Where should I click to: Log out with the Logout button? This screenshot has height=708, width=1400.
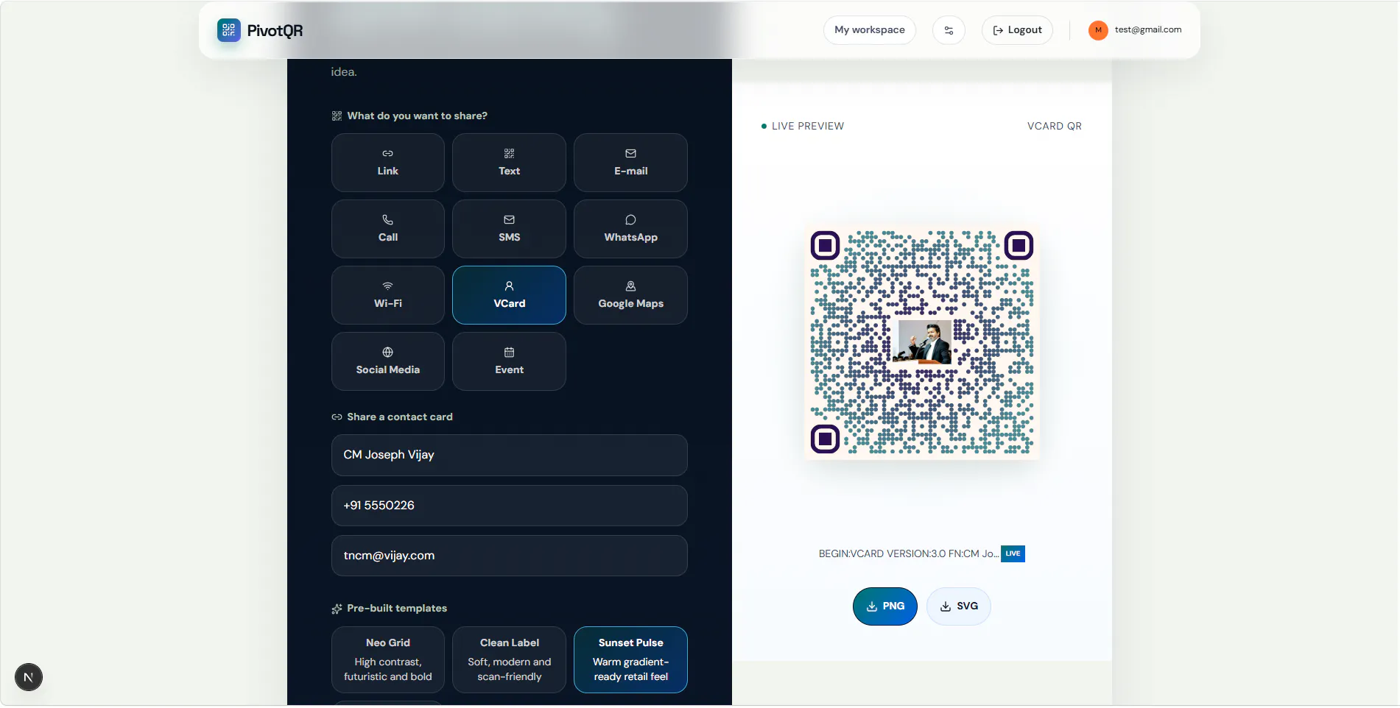pos(1017,30)
